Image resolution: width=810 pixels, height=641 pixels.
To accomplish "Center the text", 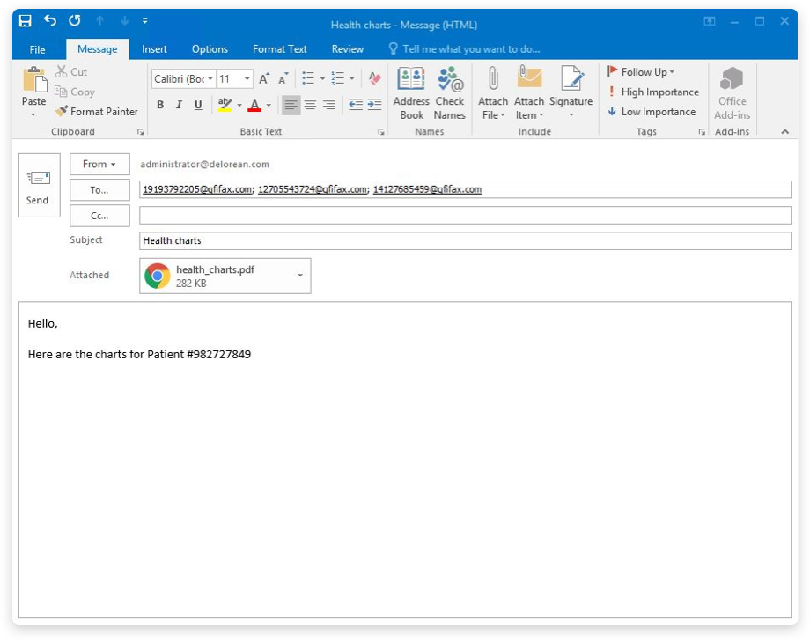I will [x=311, y=106].
